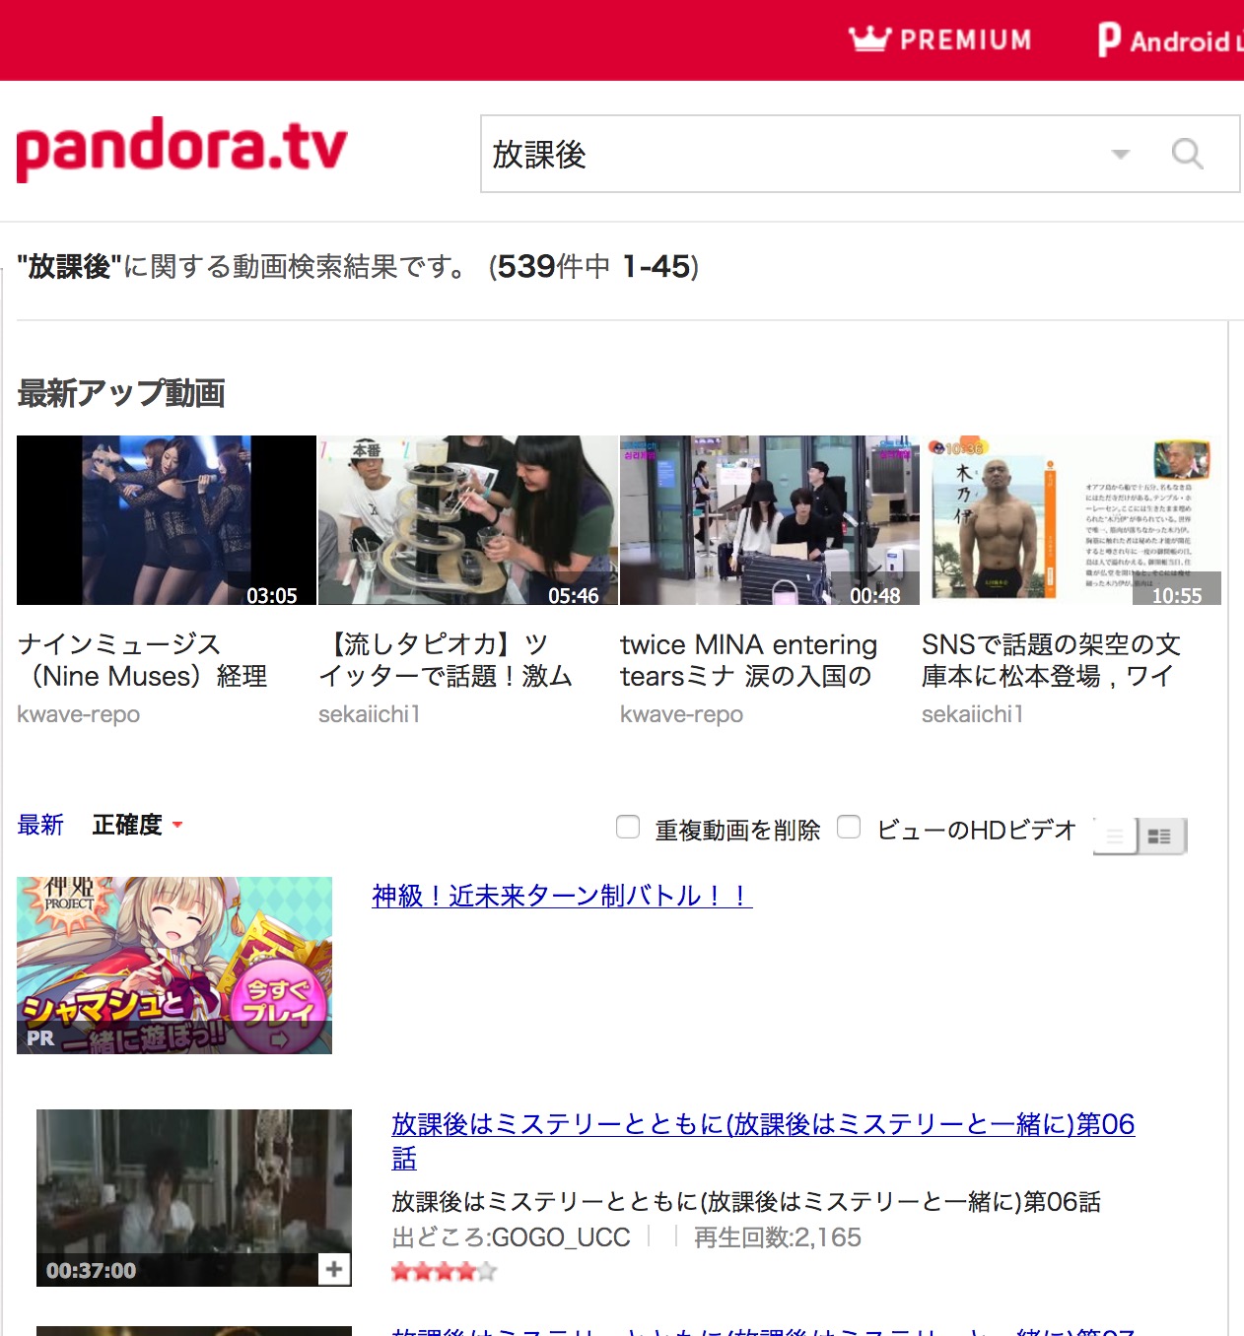This screenshot has height=1336, width=1244.
Task: Open sekaiichi1 channel under 流しタピオカ video
Action: pyautogui.click(x=370, y=714)
